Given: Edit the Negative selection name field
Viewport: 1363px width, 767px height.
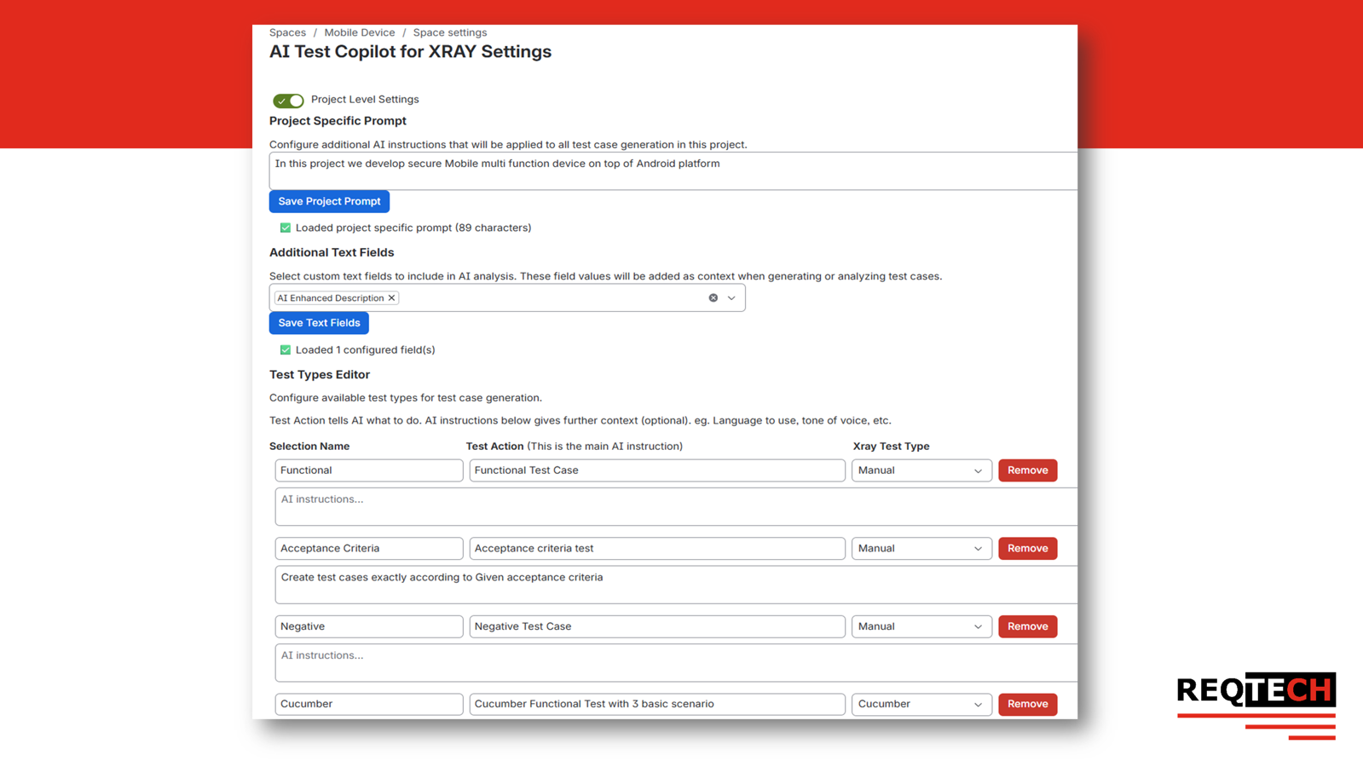Looking at the screenshot, I should tap(369, 626).
